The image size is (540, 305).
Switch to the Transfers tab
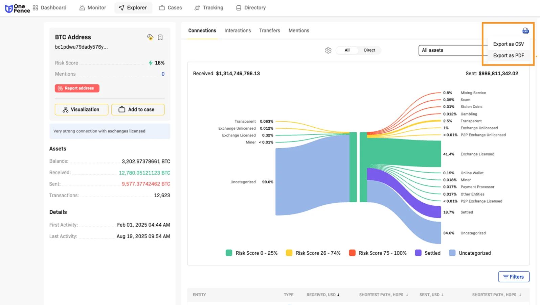pos(270,30)
